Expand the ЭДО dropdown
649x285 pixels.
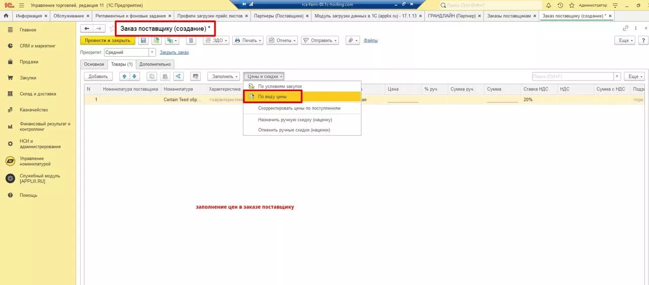(x=217, y=40)
